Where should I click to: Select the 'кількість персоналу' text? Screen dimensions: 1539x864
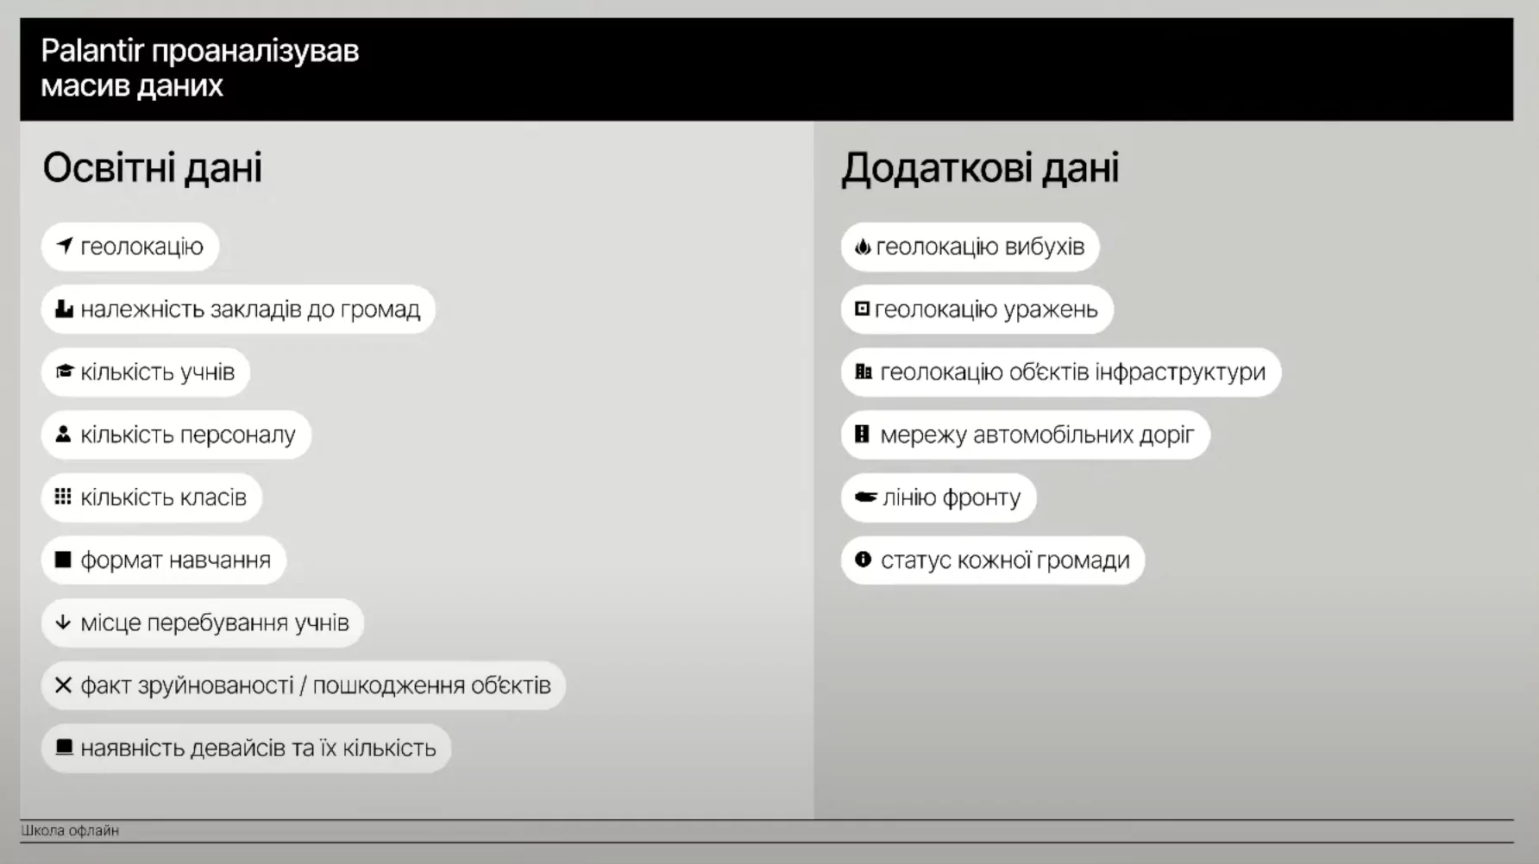[x=188, y=435]
